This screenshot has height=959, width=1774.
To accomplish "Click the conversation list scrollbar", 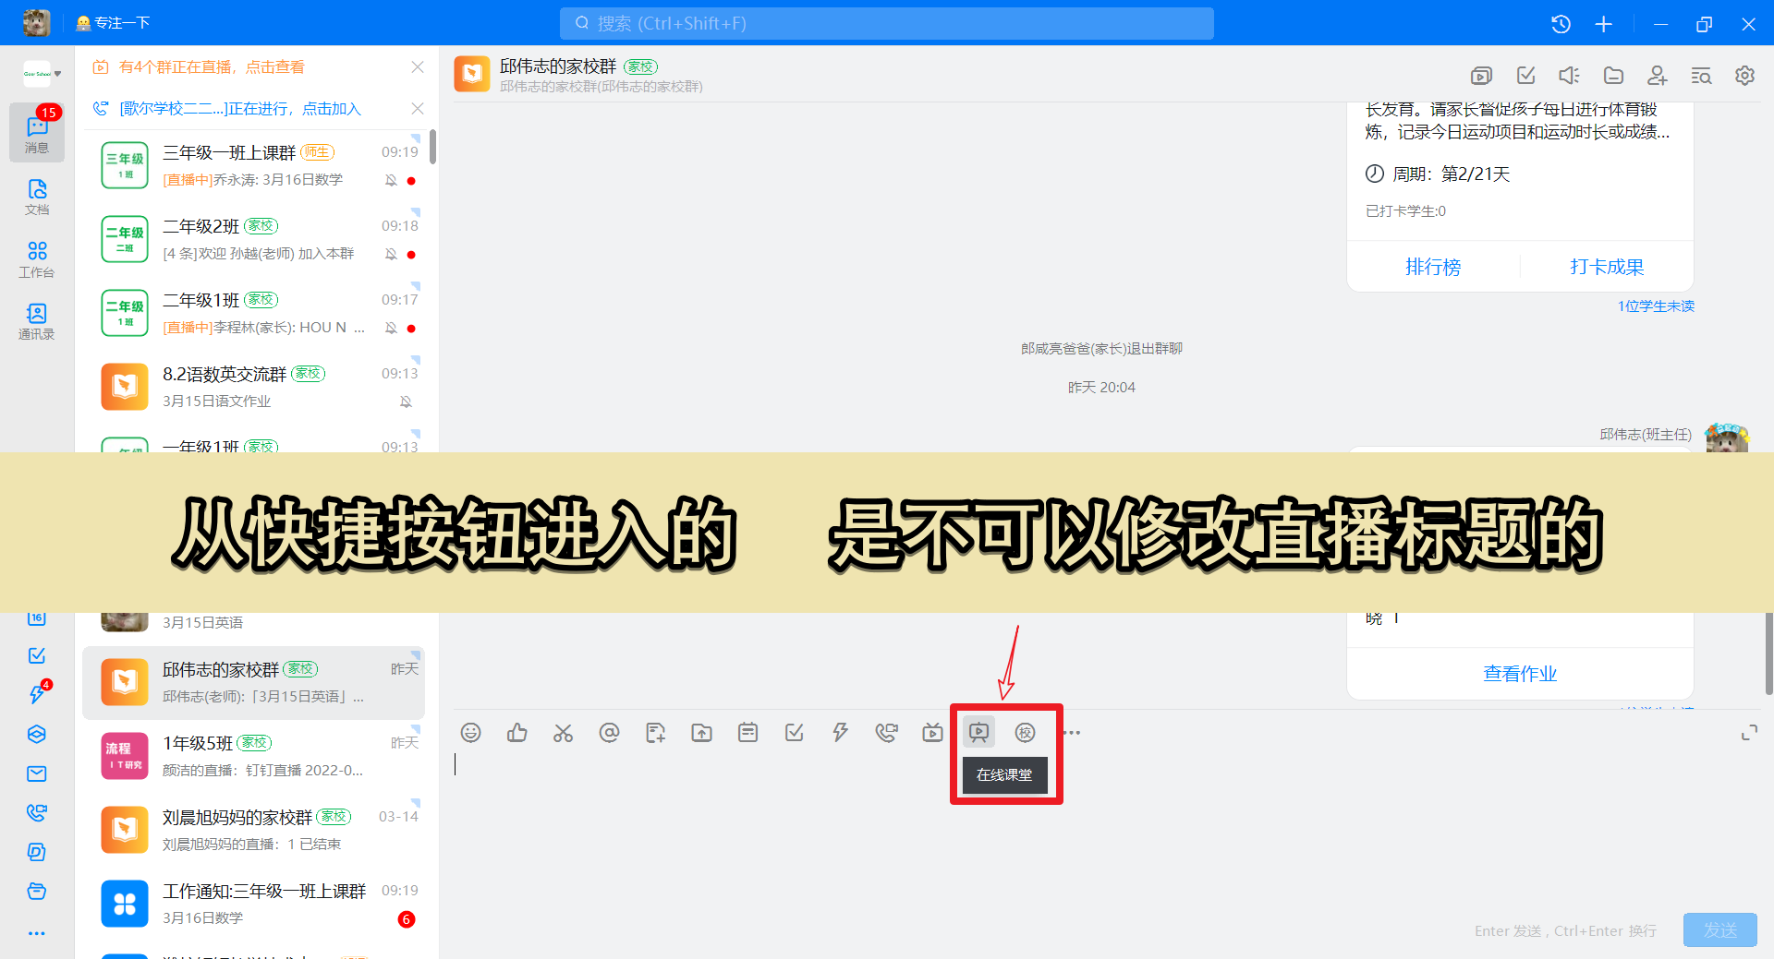I will pos(432,148).
